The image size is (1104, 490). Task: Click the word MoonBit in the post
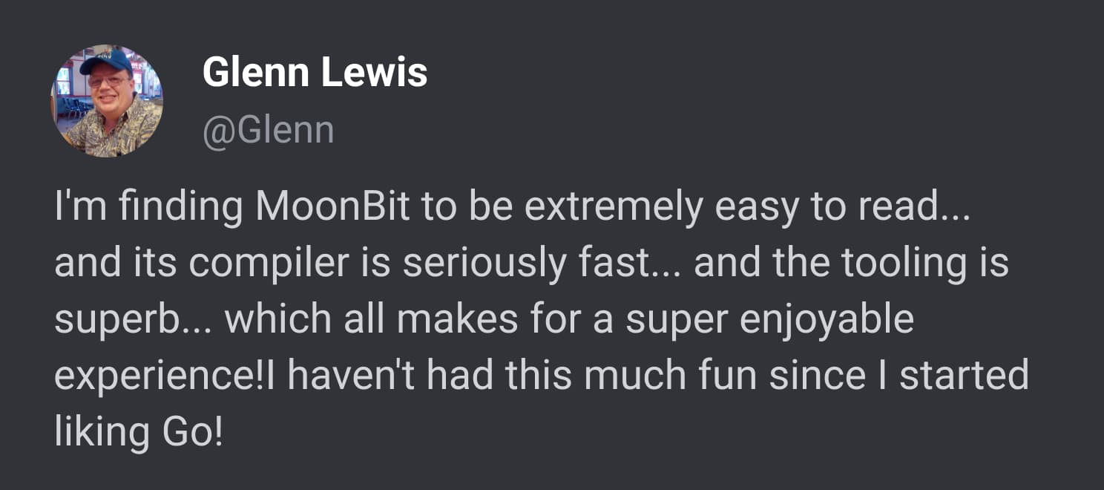point(332,209)
